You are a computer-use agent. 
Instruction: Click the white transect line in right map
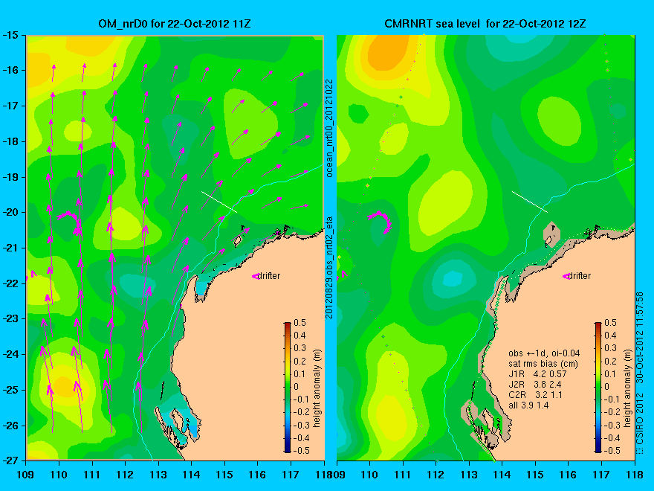(530, 202)
